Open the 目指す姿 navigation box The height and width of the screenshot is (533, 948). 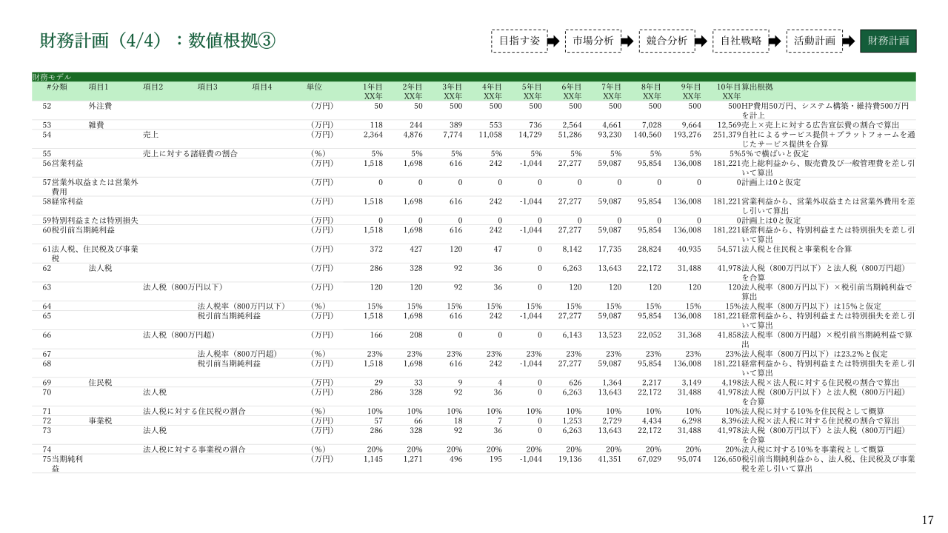[519, 41]
